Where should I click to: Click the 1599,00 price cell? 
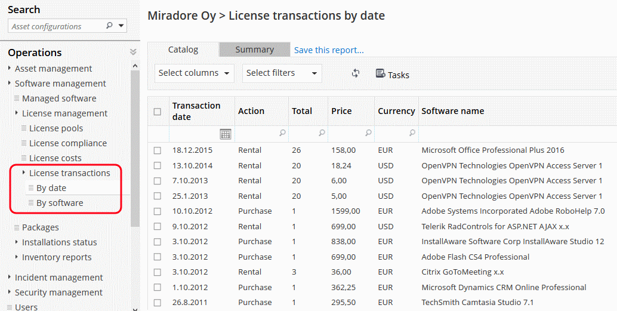point(345,211)
